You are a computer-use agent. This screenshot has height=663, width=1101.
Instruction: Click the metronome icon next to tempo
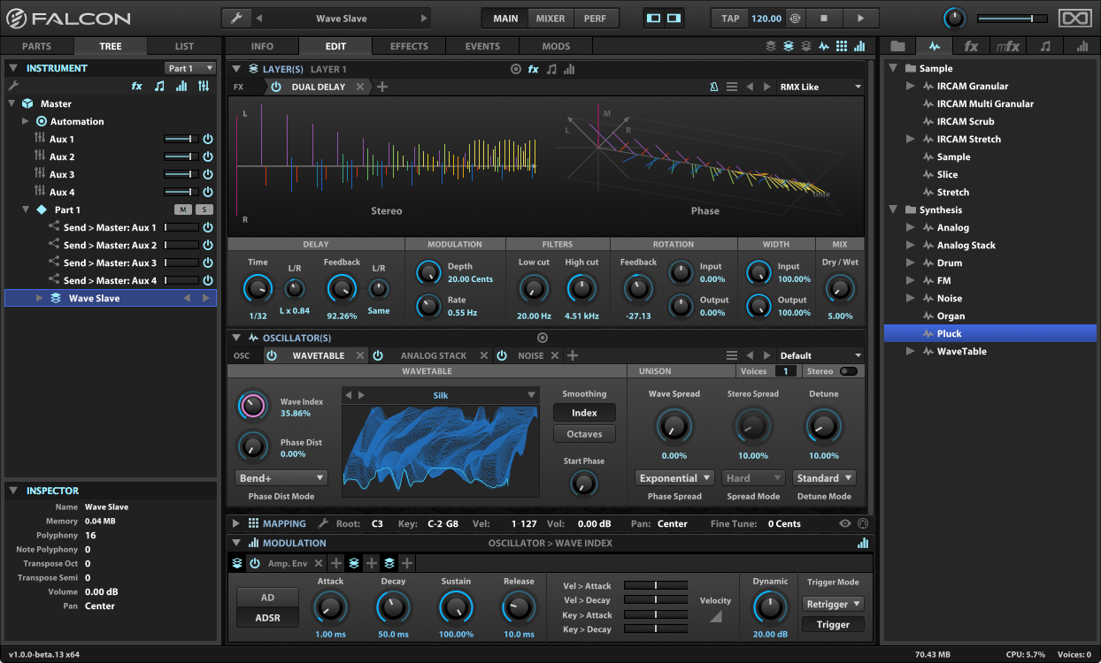point(795,18)
